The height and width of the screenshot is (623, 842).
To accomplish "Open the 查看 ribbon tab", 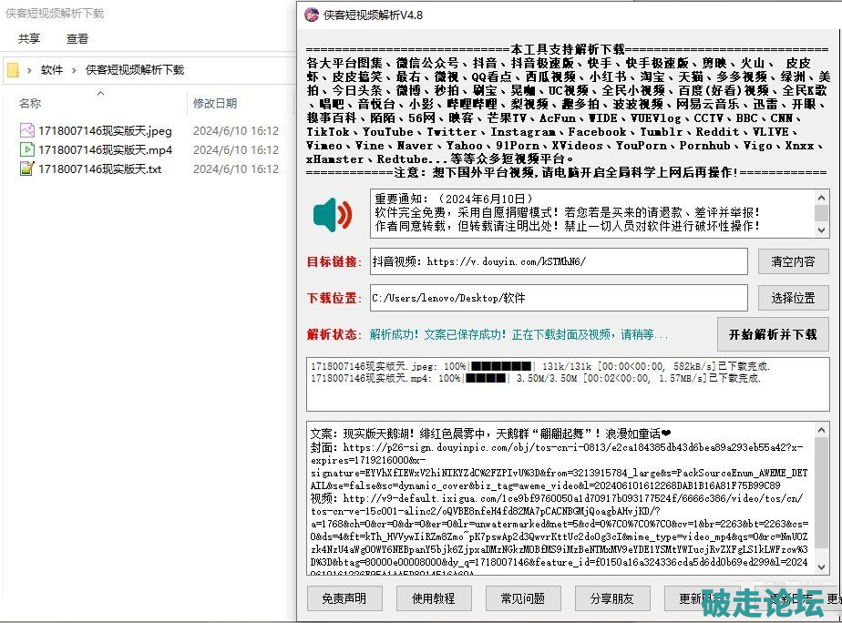I will pos(77,39).
